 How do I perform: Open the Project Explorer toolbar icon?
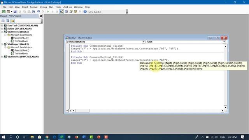coord(67,12)
